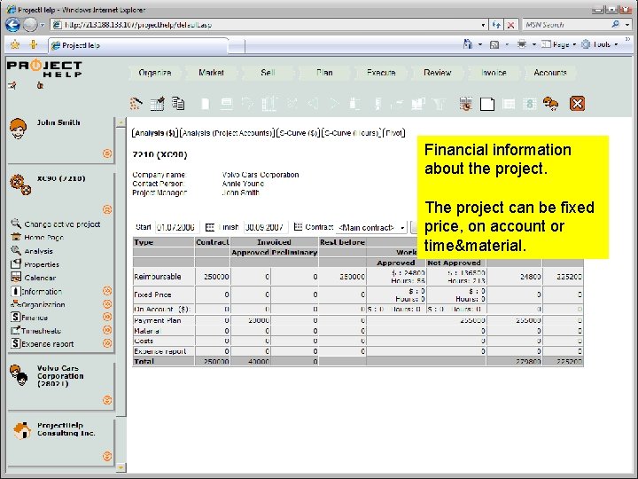The height and width of the screenshot is (479, 638).
Task: Click the browser Stop X icon
Action: (x=510, y=25)
